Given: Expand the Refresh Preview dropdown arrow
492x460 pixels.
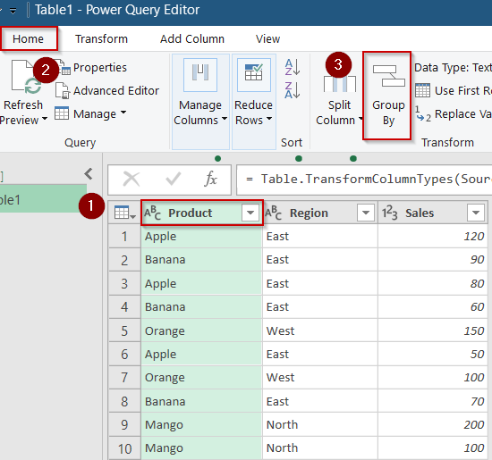Looking at the screenshot, I should [x=45, y=119].
